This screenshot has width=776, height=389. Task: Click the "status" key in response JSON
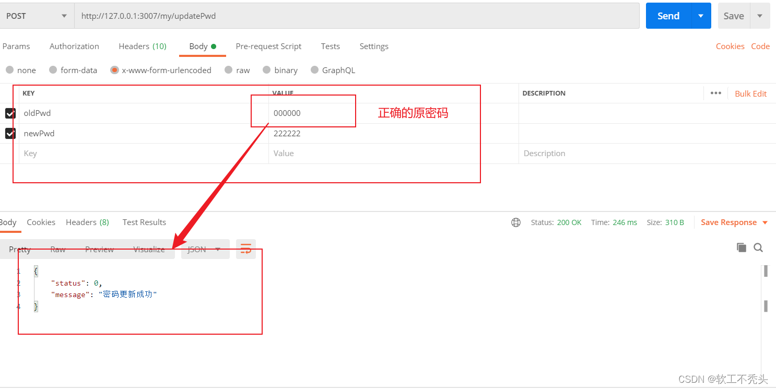68,283
